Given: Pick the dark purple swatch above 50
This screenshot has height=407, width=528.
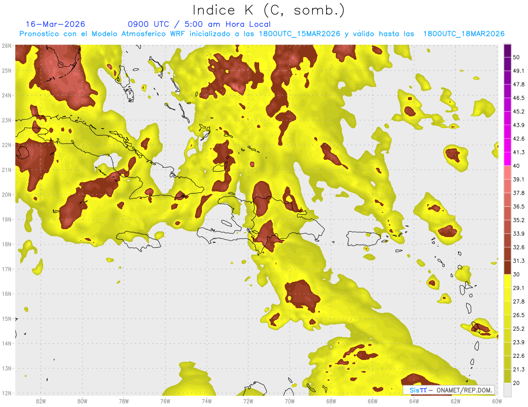Looking at the screenshot, I should pos(507,50).
